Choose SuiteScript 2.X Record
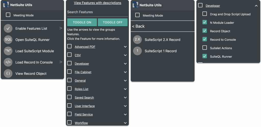The height and width of the screenshot is (127, 261). coord(162,40)
